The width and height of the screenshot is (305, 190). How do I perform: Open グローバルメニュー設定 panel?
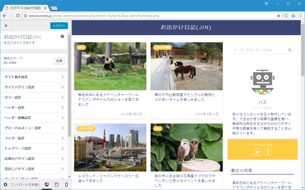point(34,128)
